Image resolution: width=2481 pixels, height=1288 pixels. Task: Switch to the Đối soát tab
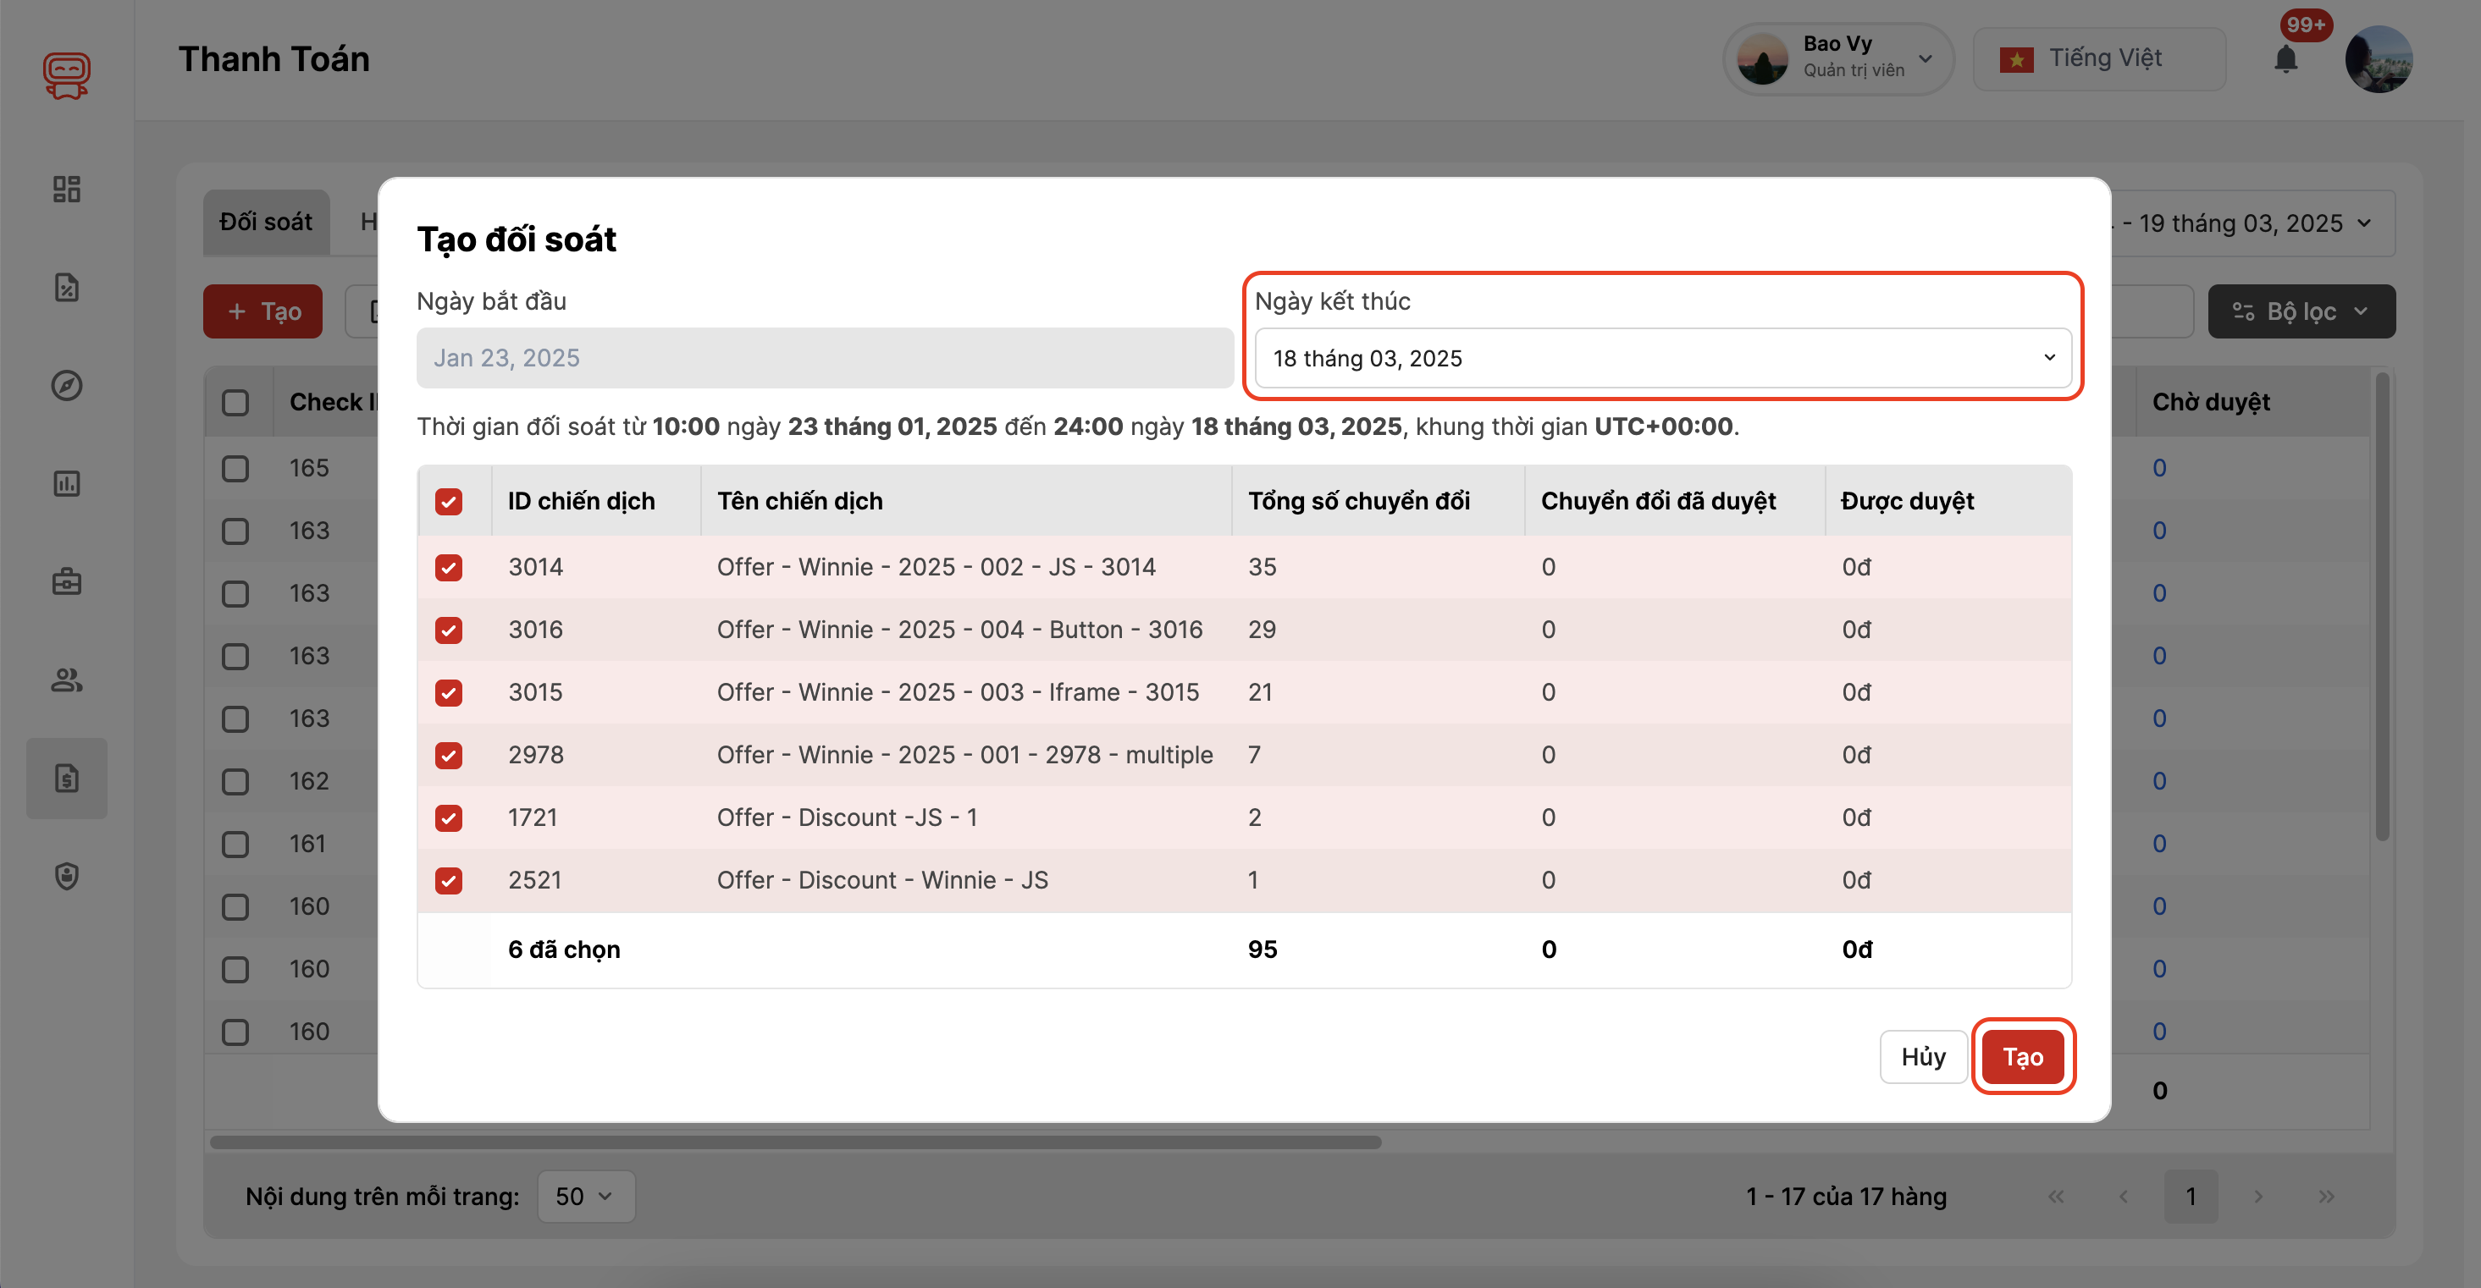pos(266,223)
